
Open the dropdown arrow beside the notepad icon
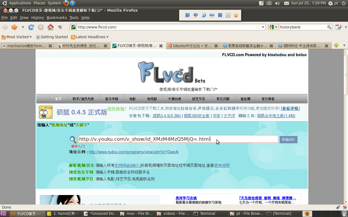point(346,27)
